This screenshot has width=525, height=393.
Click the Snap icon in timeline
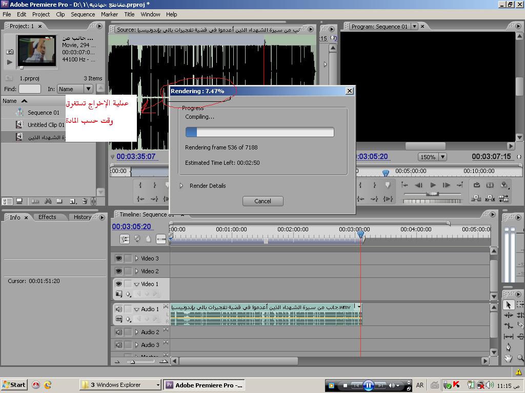coord(125,239)
